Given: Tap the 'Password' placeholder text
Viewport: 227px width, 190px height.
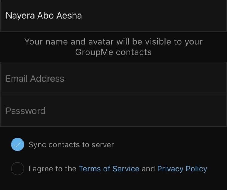Looking at the screenshot, I should click(x=25, y=111).
